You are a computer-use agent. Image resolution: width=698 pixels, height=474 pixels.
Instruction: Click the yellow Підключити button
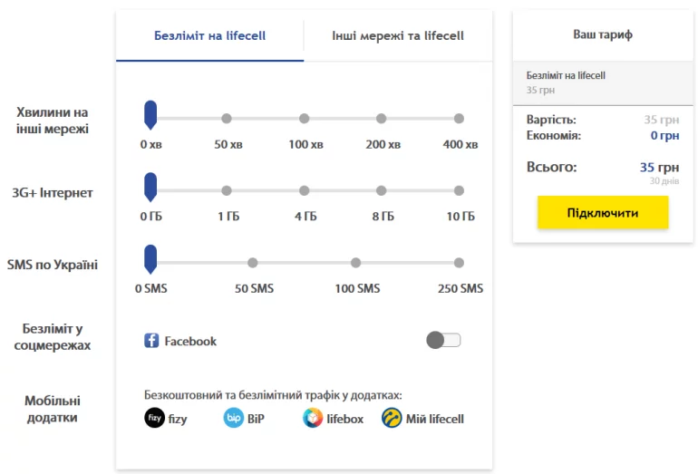(x=603, y=213)
